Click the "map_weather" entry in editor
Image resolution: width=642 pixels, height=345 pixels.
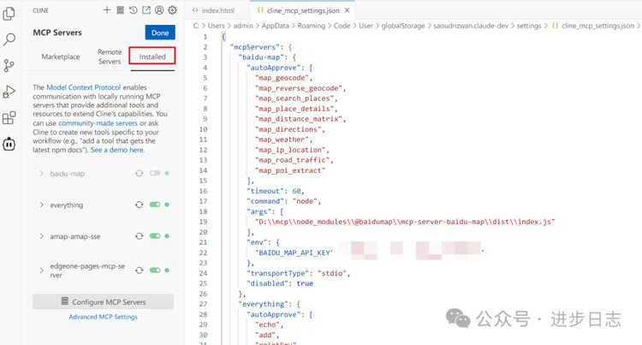pos(283,140)
